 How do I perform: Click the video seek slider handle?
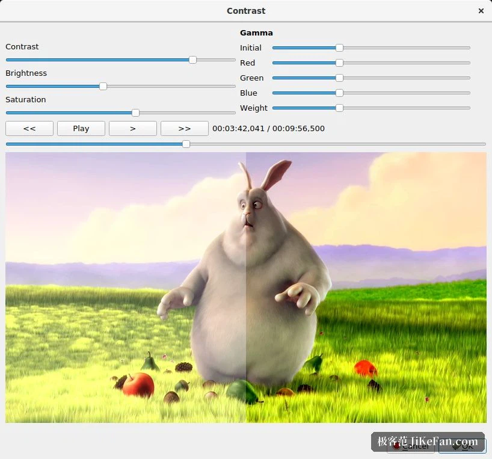point(186,144)
